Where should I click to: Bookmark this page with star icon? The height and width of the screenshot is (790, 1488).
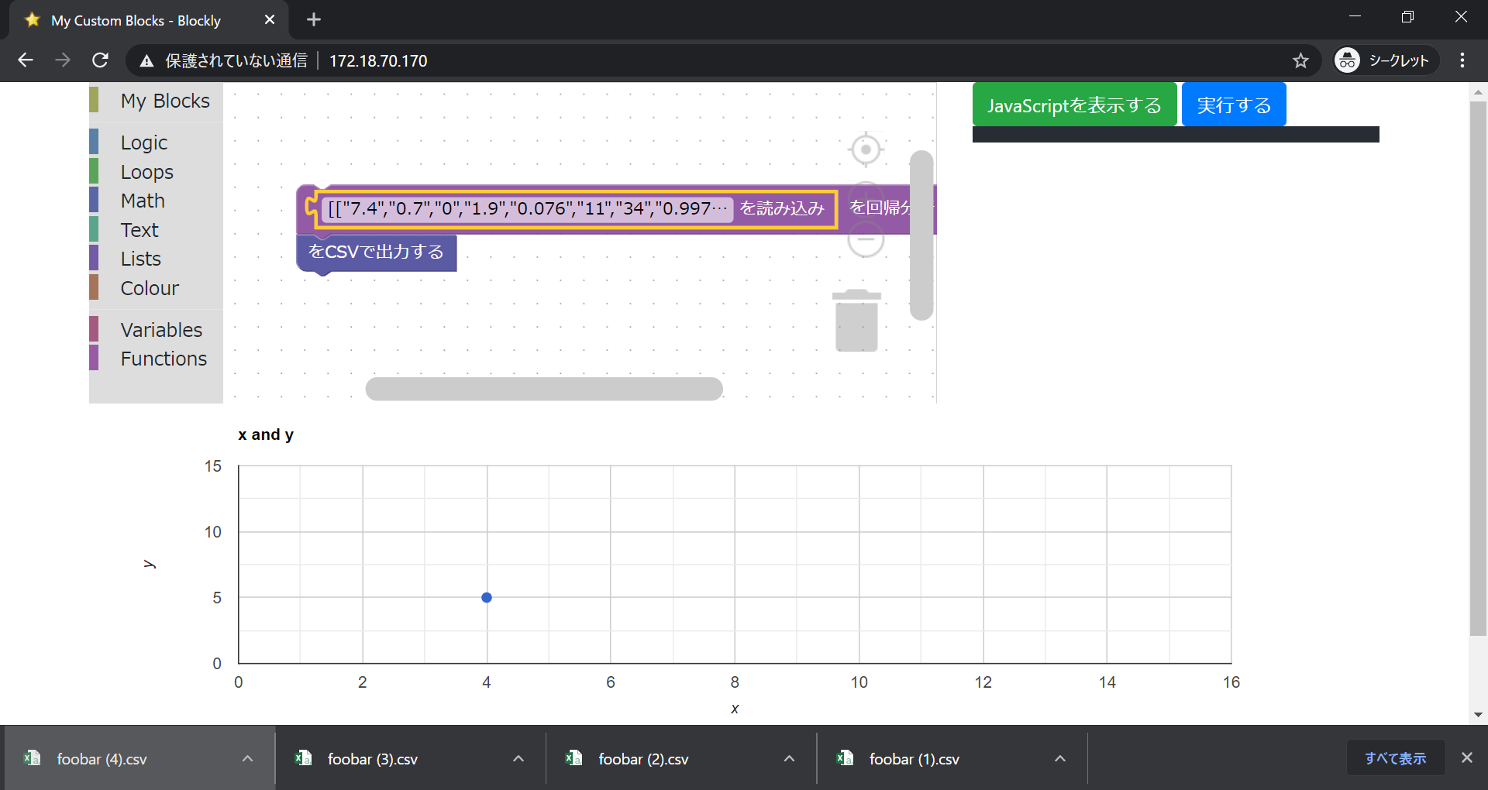(1300, 60)
